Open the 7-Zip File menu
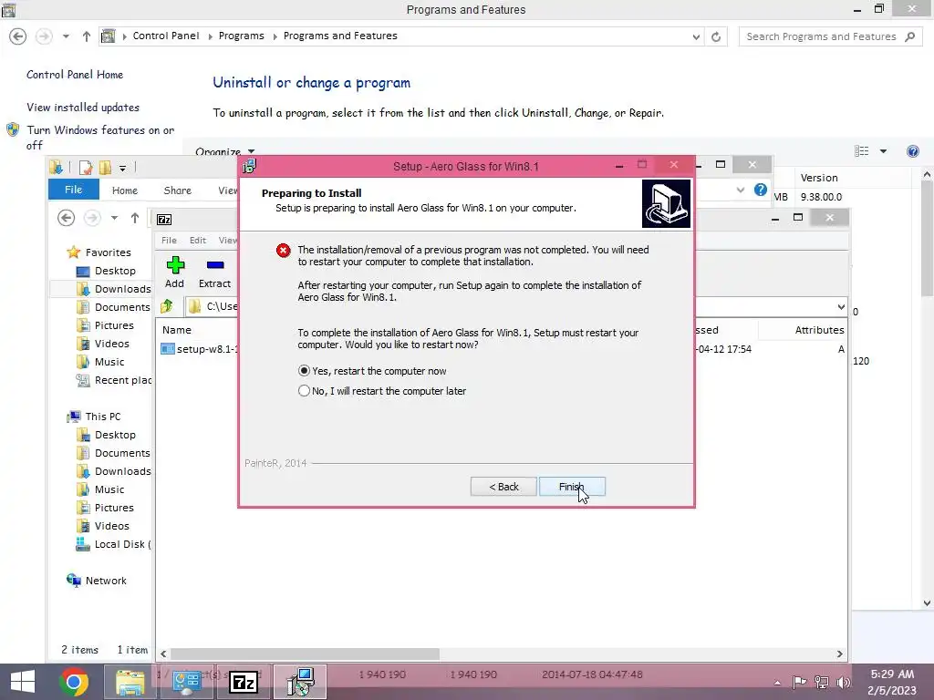This screenshot has height=700, width=934. (169, 240)
